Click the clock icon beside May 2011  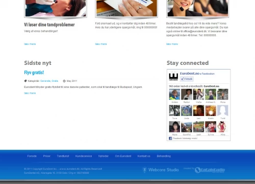(64, 81)
